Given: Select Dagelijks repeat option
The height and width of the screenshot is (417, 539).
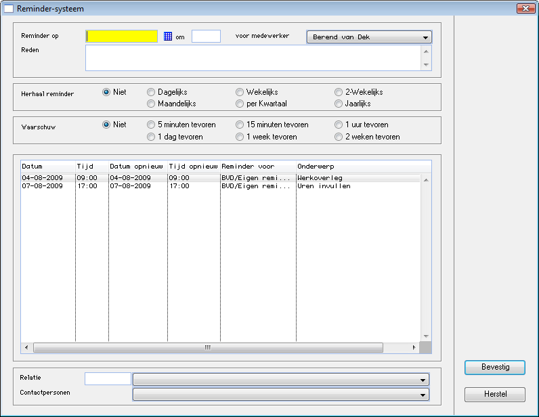Looking at the screenshot, I should pos(151,92).
